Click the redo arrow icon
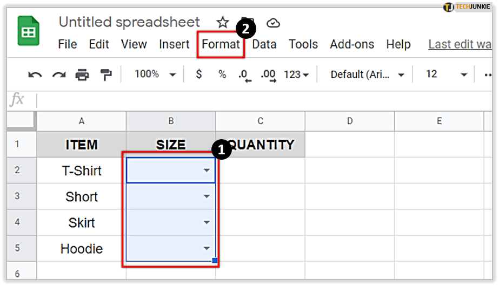499x286 pixels. pyautogui.click(x=58, y=75)
